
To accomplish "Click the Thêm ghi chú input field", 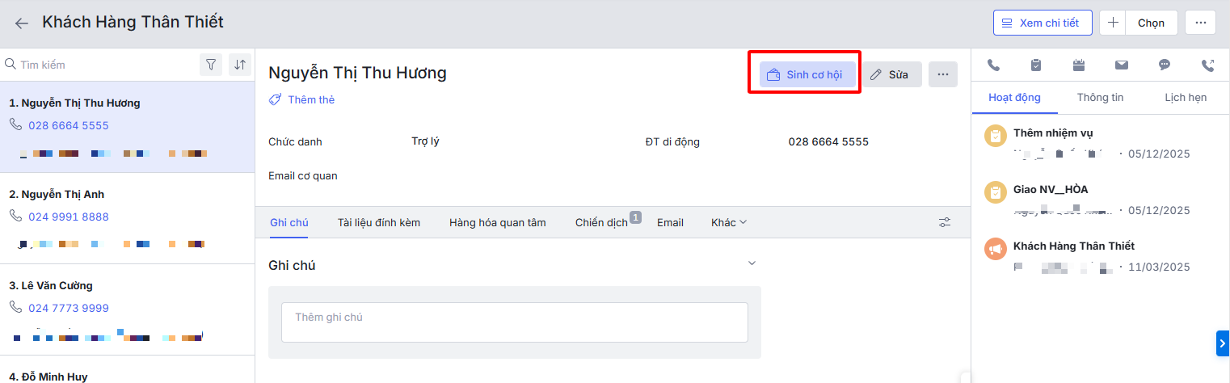I will 514,322.
